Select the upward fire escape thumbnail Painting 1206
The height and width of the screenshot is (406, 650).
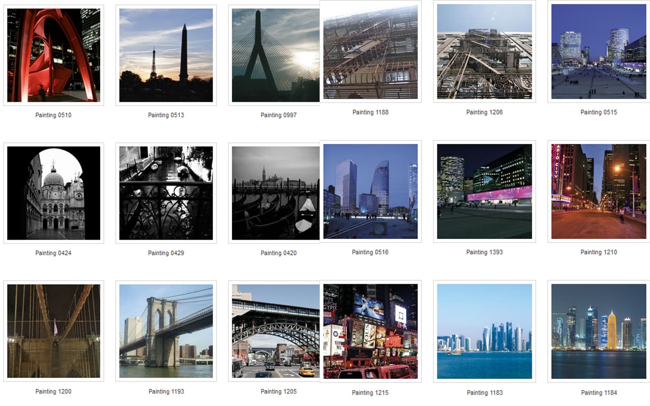pos(484,52)
